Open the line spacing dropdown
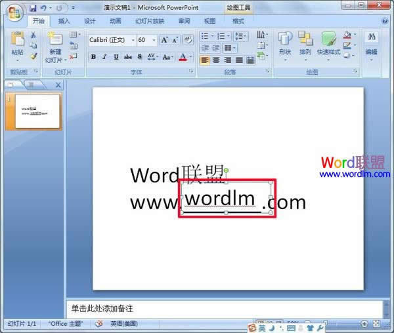This screenshot has height=333, width=394. pos(241,36)
